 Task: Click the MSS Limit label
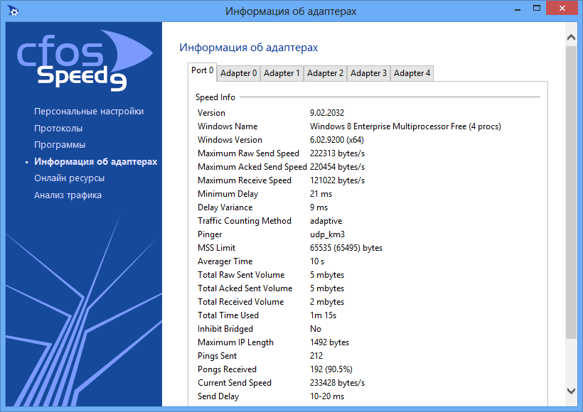pos(216,248)
